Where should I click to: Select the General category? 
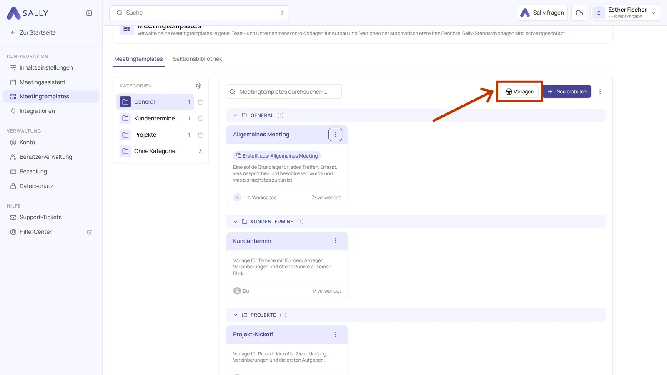[155, 102]
